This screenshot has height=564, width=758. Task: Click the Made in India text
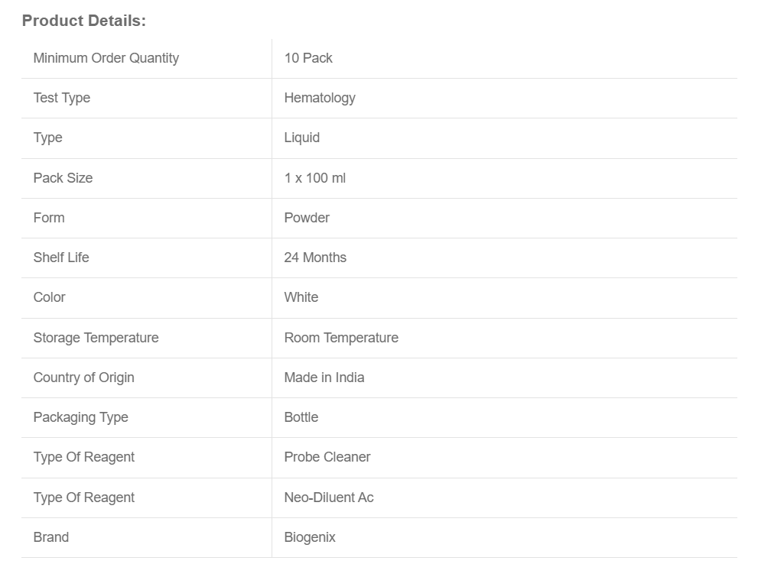click(x=324, y=378)
